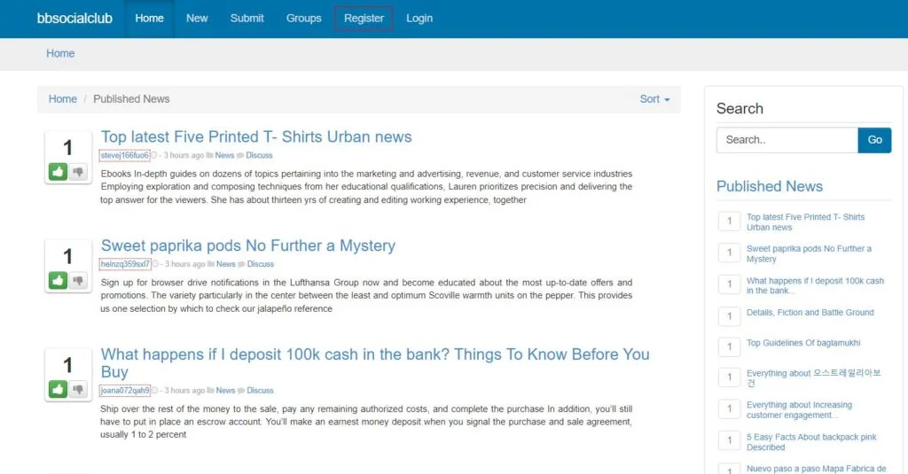Open 'Sweet paprika pods No Further a Mystery' title

(x=248, y=245)
